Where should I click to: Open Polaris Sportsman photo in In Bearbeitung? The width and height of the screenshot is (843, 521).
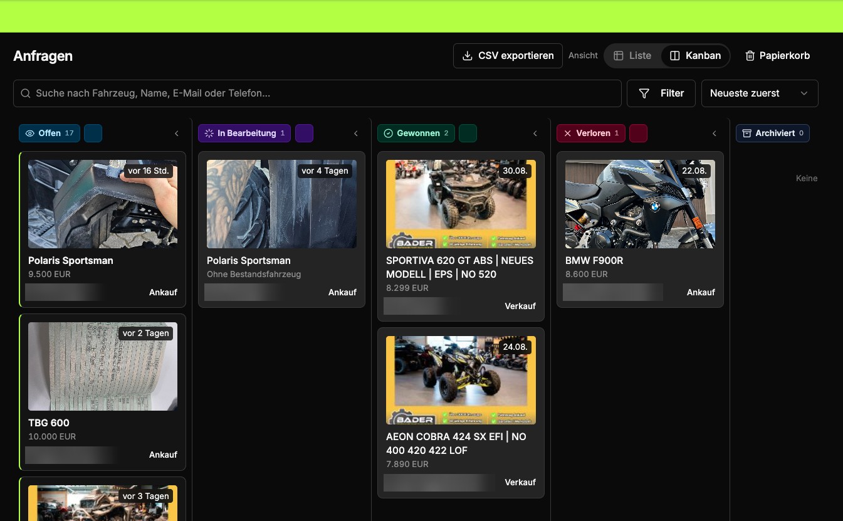pos(281,204)
